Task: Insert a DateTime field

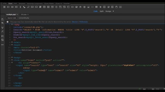Action: click(60, 7)
